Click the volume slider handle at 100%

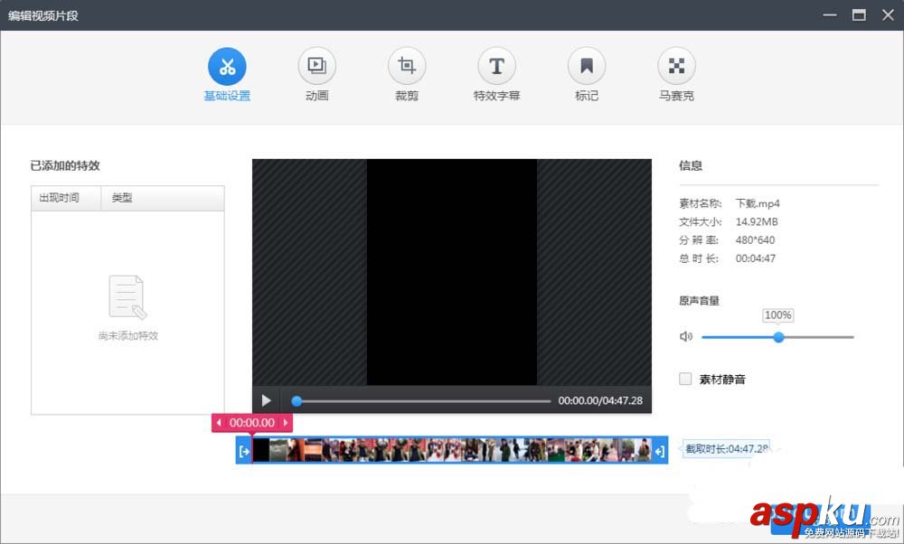click(778, 336)
